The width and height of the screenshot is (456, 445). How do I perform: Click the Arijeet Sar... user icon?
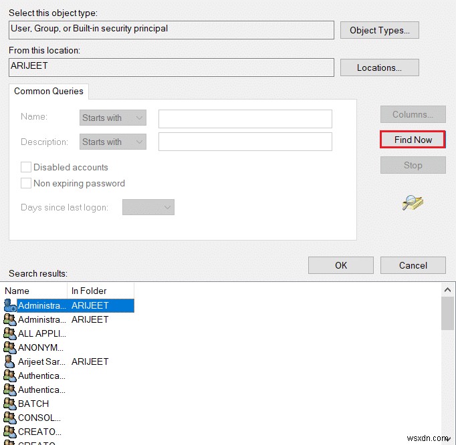tap(10, 361)
